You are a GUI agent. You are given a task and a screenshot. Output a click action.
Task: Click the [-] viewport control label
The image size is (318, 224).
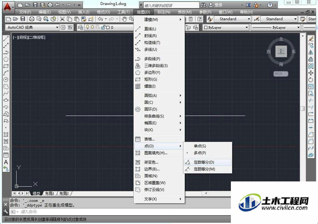(x=15, y=37)
